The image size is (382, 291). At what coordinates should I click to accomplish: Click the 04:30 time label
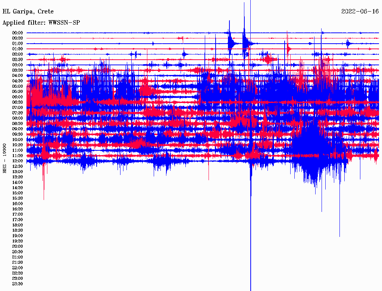coord(18,81)
